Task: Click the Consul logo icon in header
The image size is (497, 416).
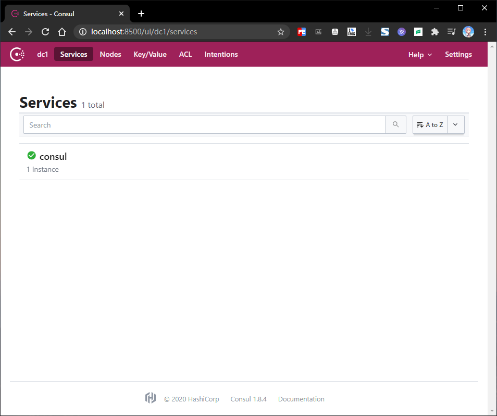Action: 17,54
